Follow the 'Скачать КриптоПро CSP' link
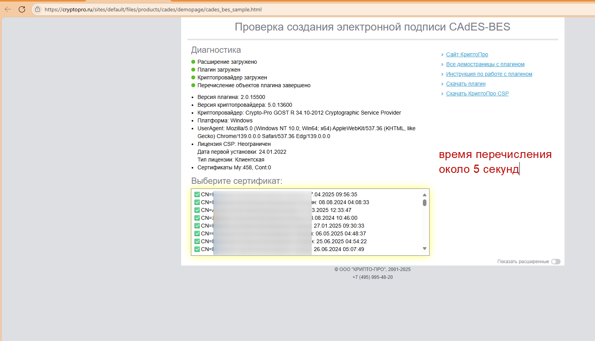The image size is (595, 341). click(477, 93)
